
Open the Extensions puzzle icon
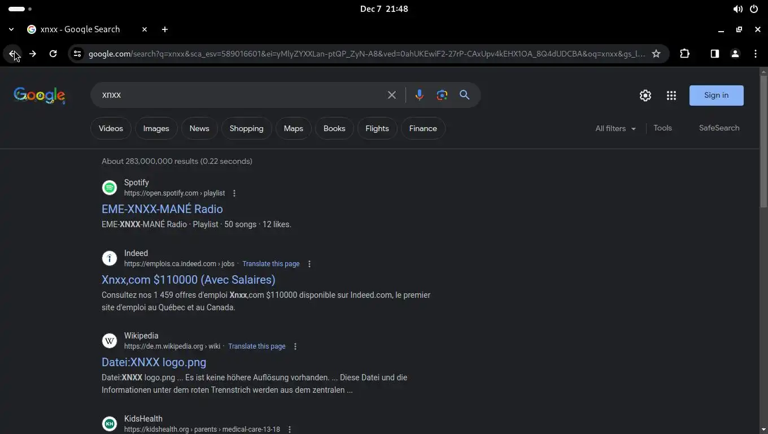tap(685, 54)
